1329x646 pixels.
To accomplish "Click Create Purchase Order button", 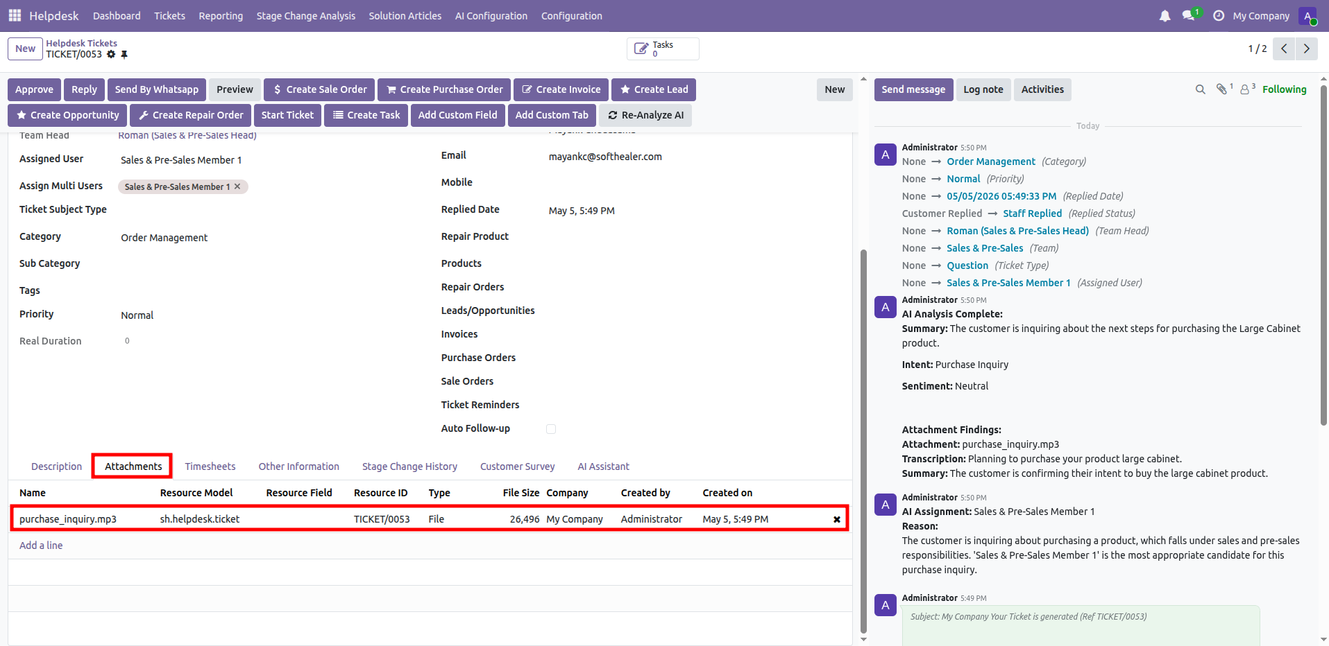I will coord(444,89).
